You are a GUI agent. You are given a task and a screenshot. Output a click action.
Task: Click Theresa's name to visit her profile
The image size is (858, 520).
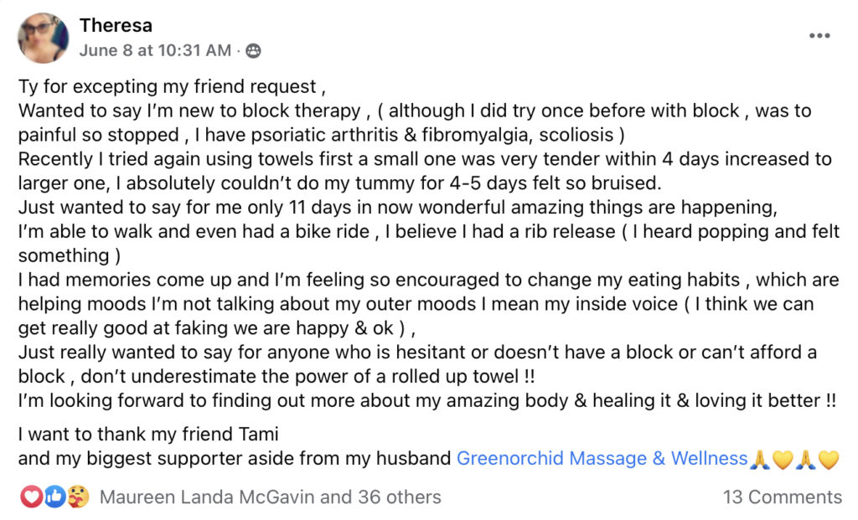pyautogui.click(x=116, y=25)
